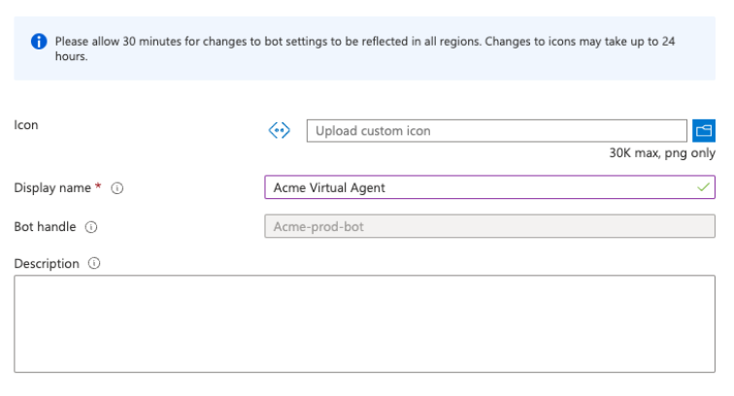This screenshot has width=734, height=396.
Task: Click the blue info icon in banner
Action: point(39,41)
